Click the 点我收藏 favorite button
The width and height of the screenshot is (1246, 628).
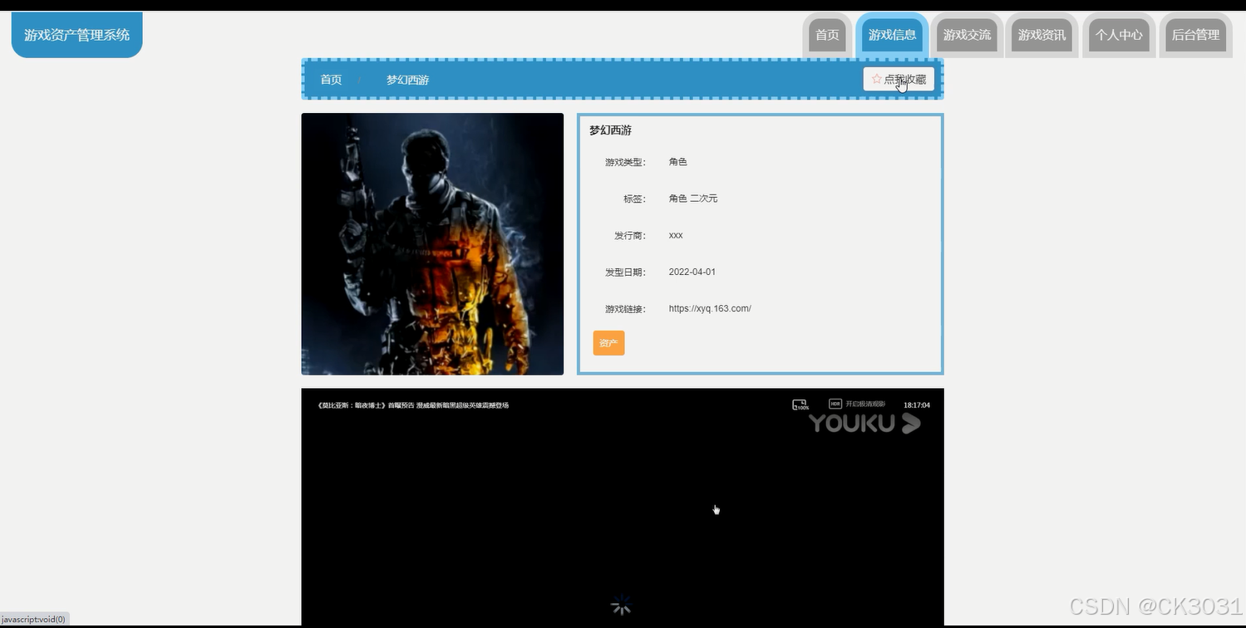pos(899,79)
